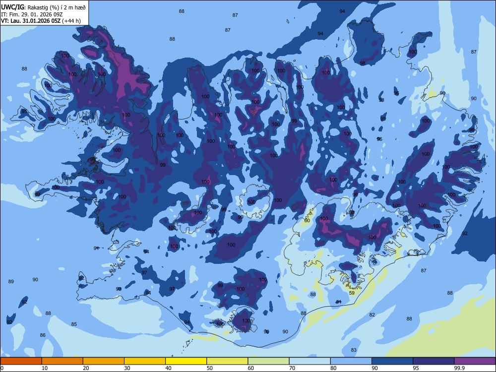This screenshot has height=372, width=496.
Task: Click the humidity value '60' on the map
Action: point(307,221)
